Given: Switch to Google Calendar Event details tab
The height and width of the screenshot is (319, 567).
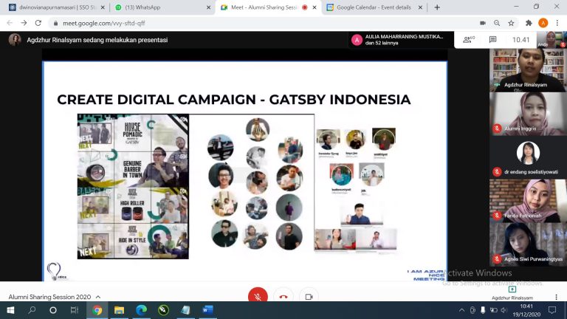Looking at the screenshot, I should [374, 7].
